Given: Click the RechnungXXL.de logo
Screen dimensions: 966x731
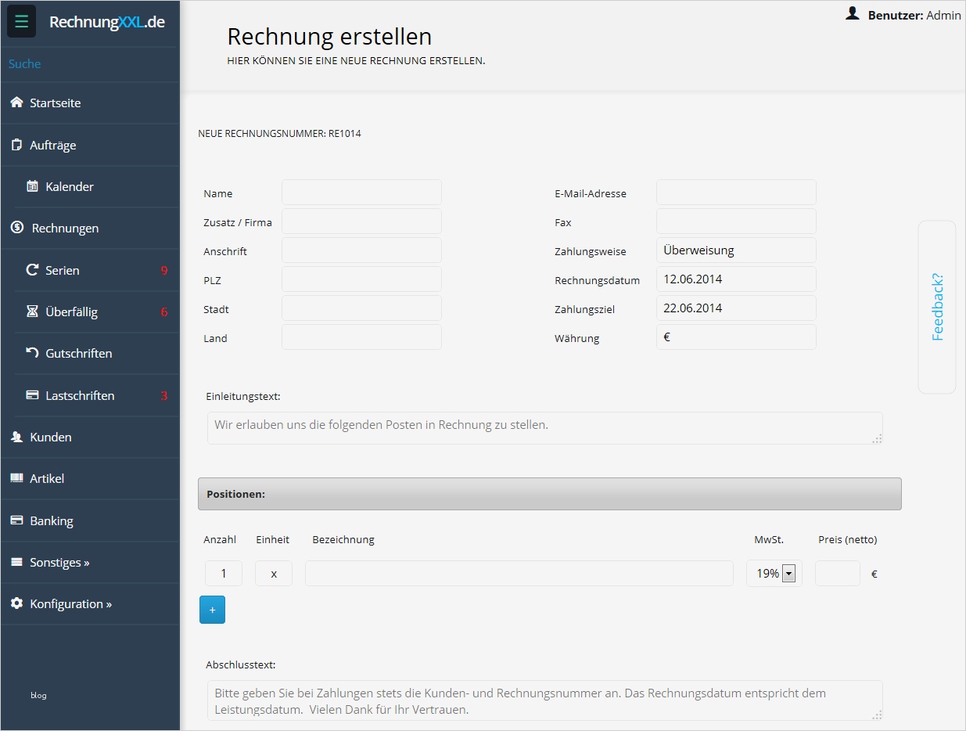Looking at the screenshot, I should point(107,22).
